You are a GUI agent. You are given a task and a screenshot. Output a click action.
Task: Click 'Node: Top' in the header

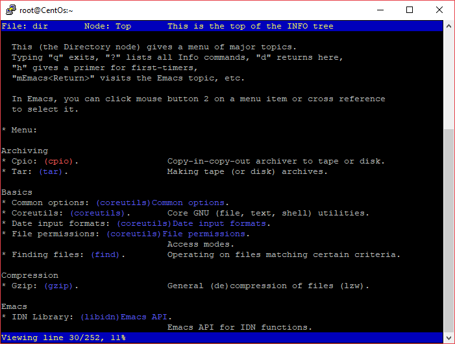click(x=108, y=26)
